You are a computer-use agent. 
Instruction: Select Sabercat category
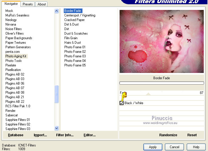coord(12,115)
